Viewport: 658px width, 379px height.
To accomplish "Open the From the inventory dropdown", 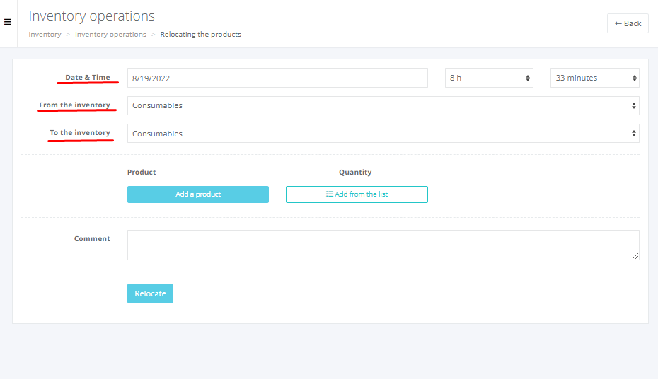I will [383, 105].
